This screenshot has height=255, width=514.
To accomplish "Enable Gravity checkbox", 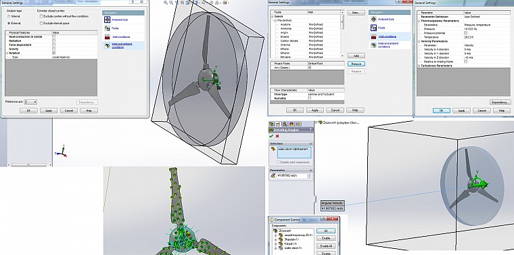I will [x=53, y=49].
